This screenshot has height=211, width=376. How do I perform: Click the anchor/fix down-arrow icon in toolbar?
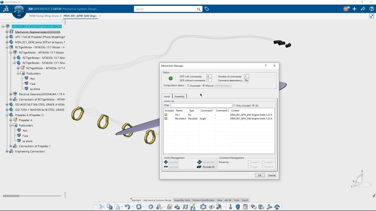point(230,207)
